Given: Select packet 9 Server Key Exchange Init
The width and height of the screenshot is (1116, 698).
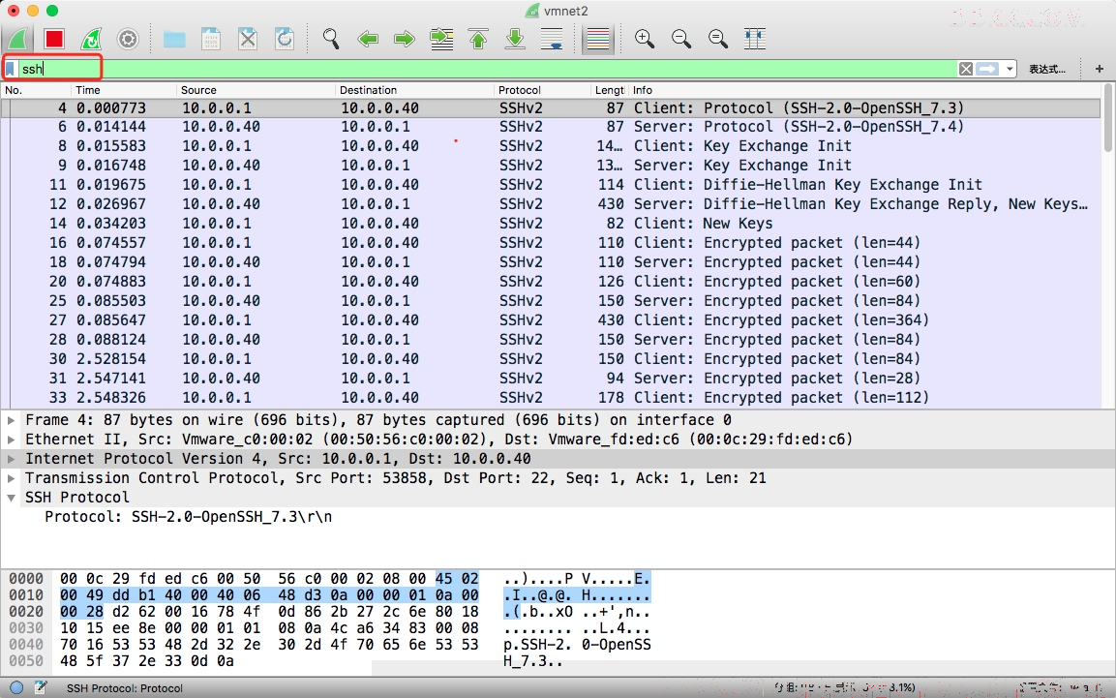Looking at the screenshot, I should [x=551, y=166].
